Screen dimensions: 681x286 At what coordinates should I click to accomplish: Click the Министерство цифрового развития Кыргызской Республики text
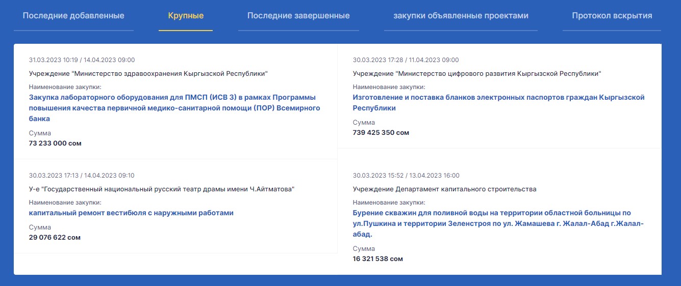click(477, 74)
